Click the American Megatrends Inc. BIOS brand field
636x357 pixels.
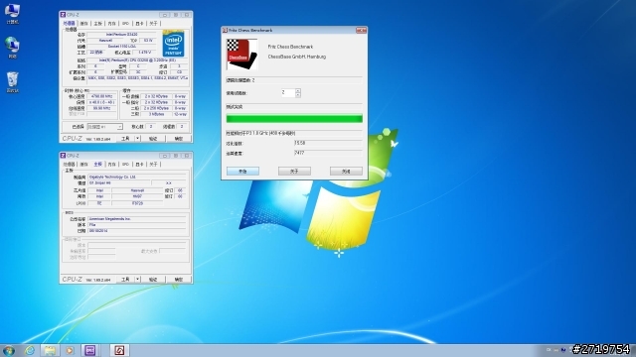click(x=137, y=218)
